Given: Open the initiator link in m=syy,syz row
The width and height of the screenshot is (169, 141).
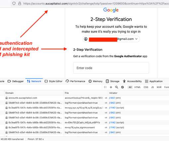Looking at the screenshot, I should (112, 108).
